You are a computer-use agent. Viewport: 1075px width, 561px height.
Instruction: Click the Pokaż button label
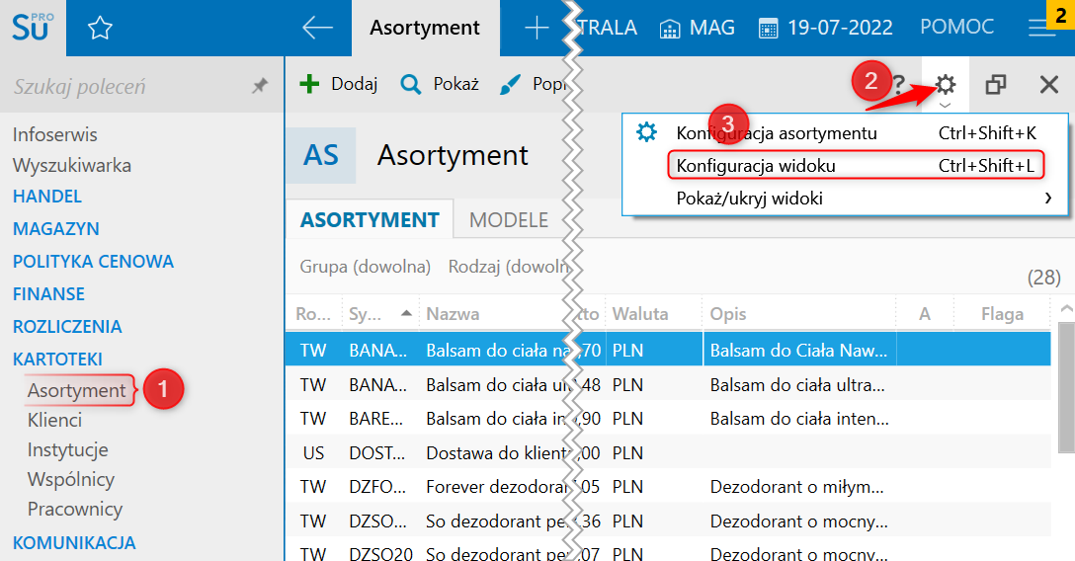(x=455, y=84)
